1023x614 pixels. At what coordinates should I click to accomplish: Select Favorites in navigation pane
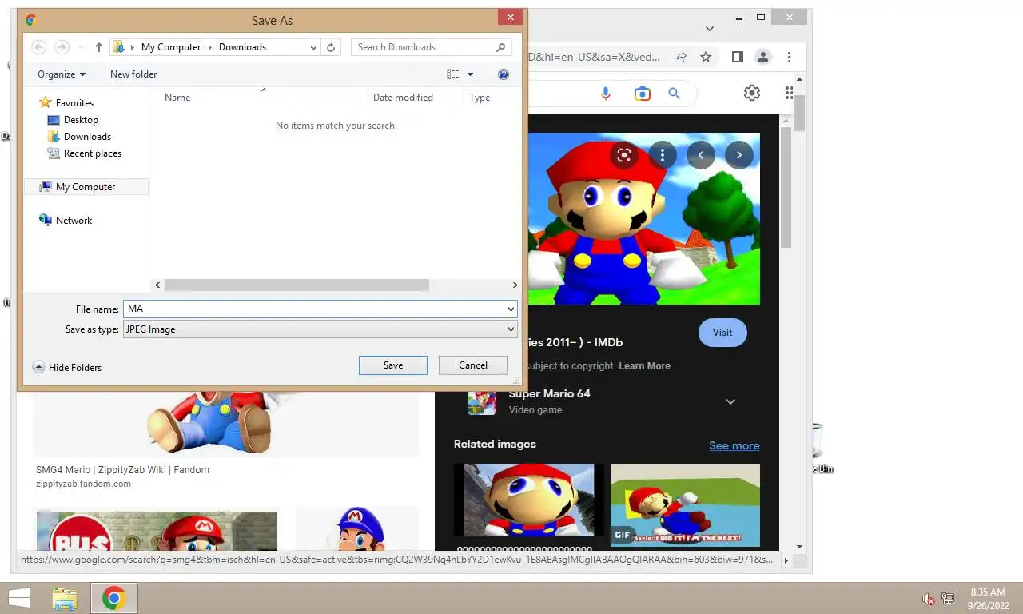coord(74,103)
